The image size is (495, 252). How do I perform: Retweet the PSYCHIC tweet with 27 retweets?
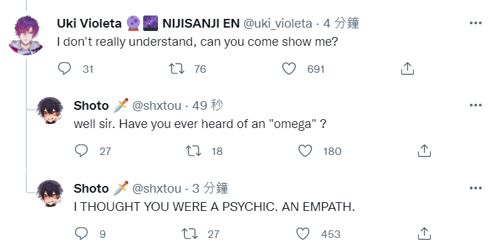coord(190,234)
